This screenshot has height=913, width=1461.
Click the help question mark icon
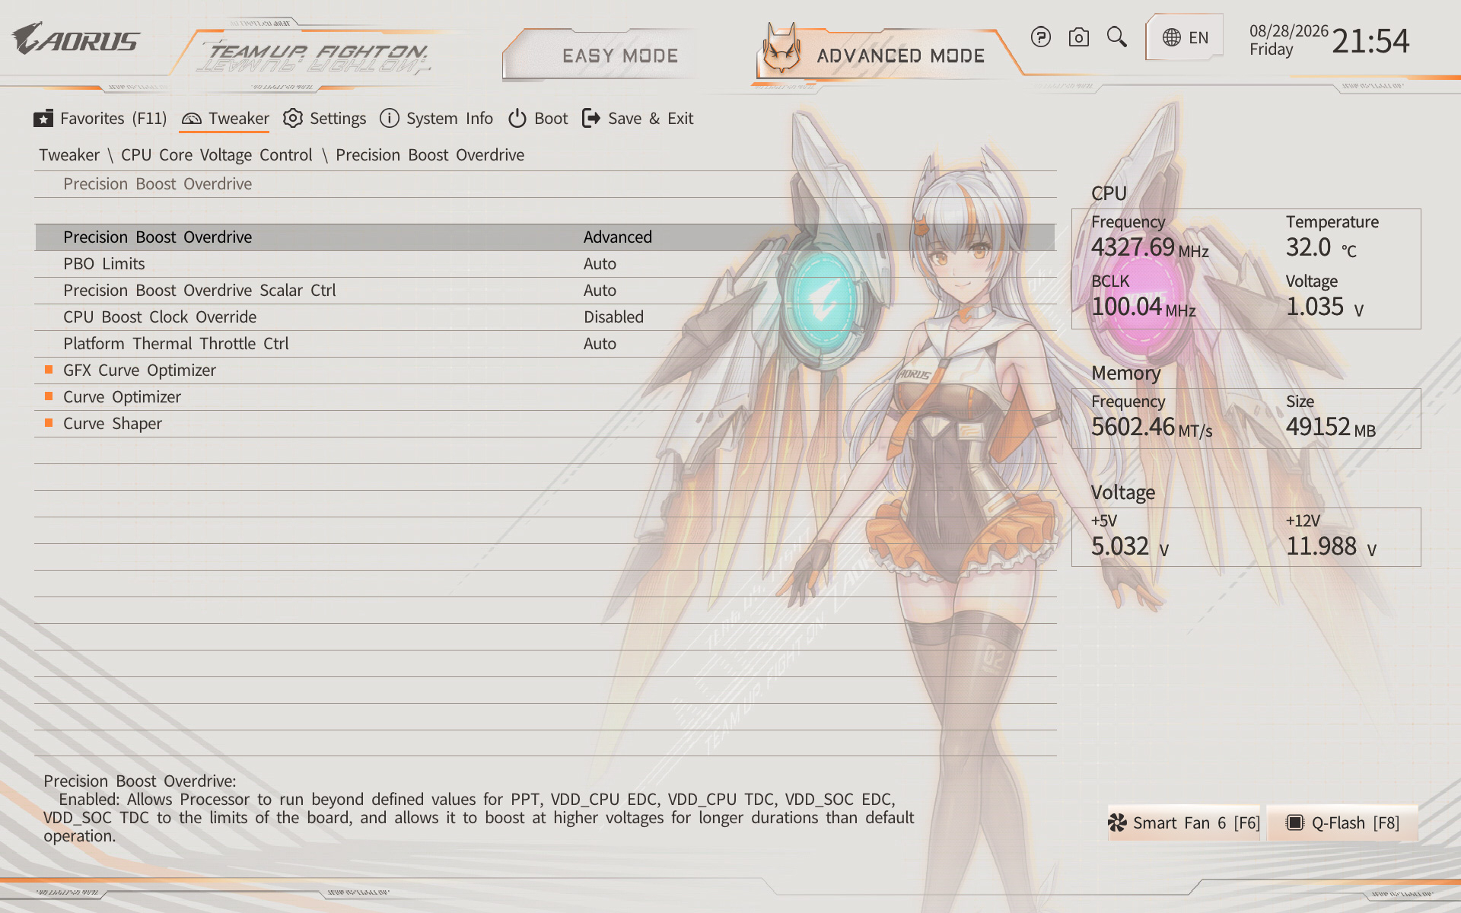tap(1041, 37)
